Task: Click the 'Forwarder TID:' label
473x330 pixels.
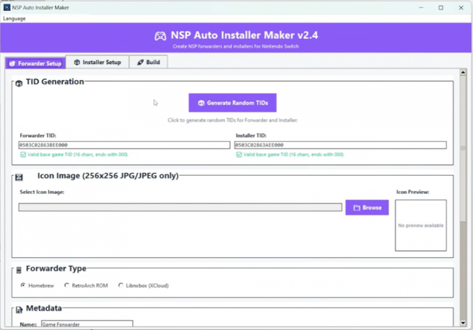Action: 38,135
